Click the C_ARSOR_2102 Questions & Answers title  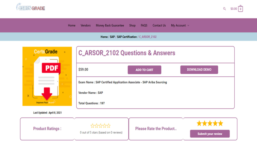127,53
